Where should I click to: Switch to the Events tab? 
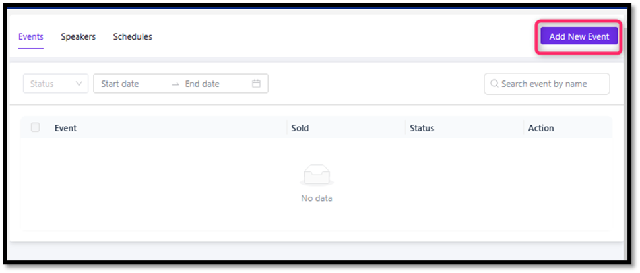pyautogui.click(x=30, y=36)
